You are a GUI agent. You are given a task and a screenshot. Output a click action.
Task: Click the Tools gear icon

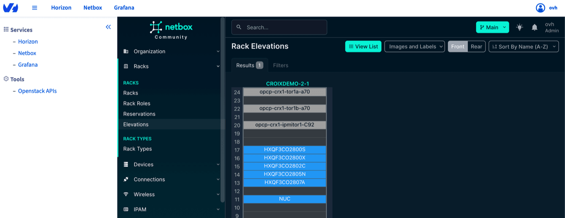pos(6,79)
